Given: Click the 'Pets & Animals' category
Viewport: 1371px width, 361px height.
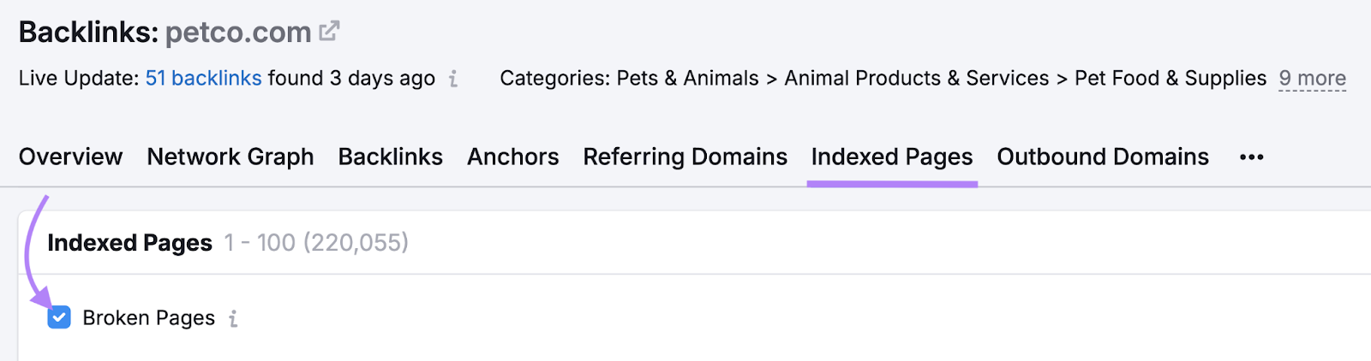Looking at the screenshot, I should [687, 79].
